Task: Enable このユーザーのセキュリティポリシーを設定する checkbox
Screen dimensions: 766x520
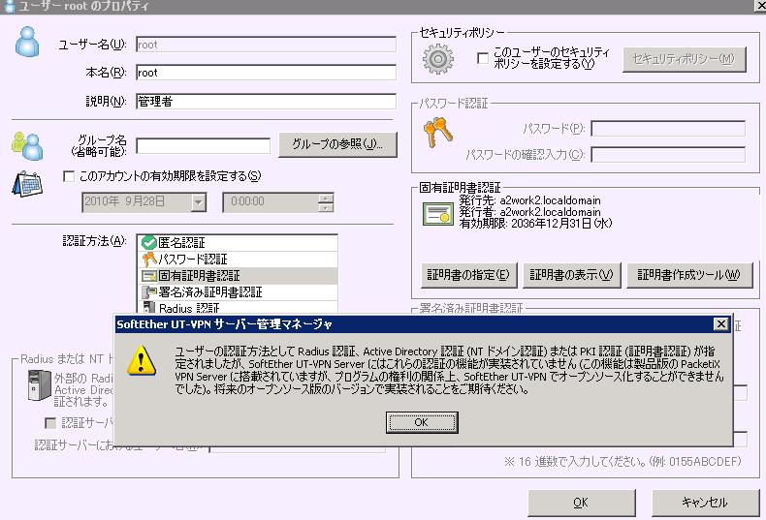Action: pyautogui.click(x=483, y=58)
